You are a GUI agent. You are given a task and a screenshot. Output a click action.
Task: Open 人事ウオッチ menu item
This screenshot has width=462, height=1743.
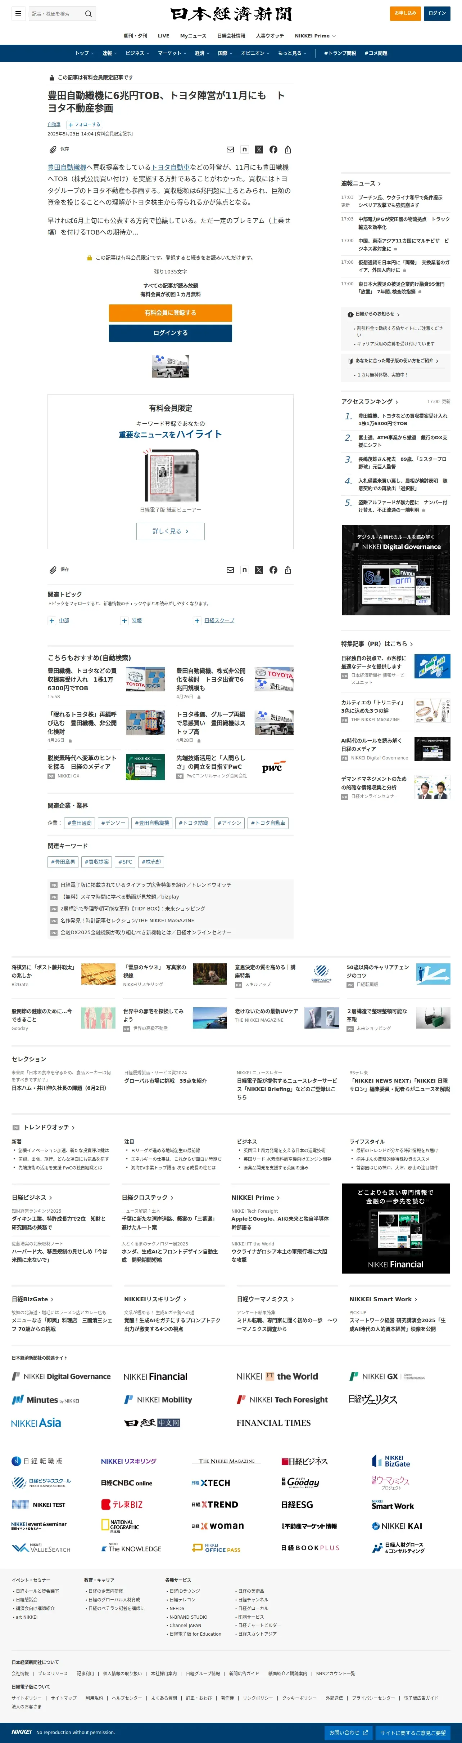click(270, 36)
